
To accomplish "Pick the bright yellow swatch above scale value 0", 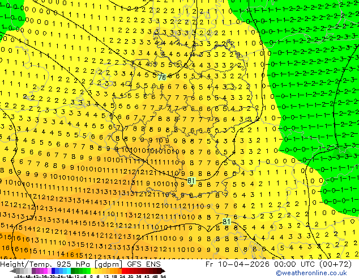I will 92,271.
